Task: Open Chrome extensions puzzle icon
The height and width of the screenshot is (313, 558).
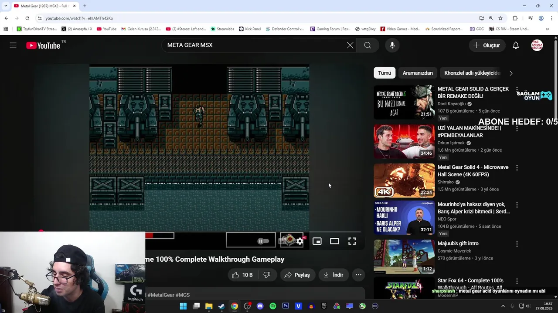Action: pos(515,18)
